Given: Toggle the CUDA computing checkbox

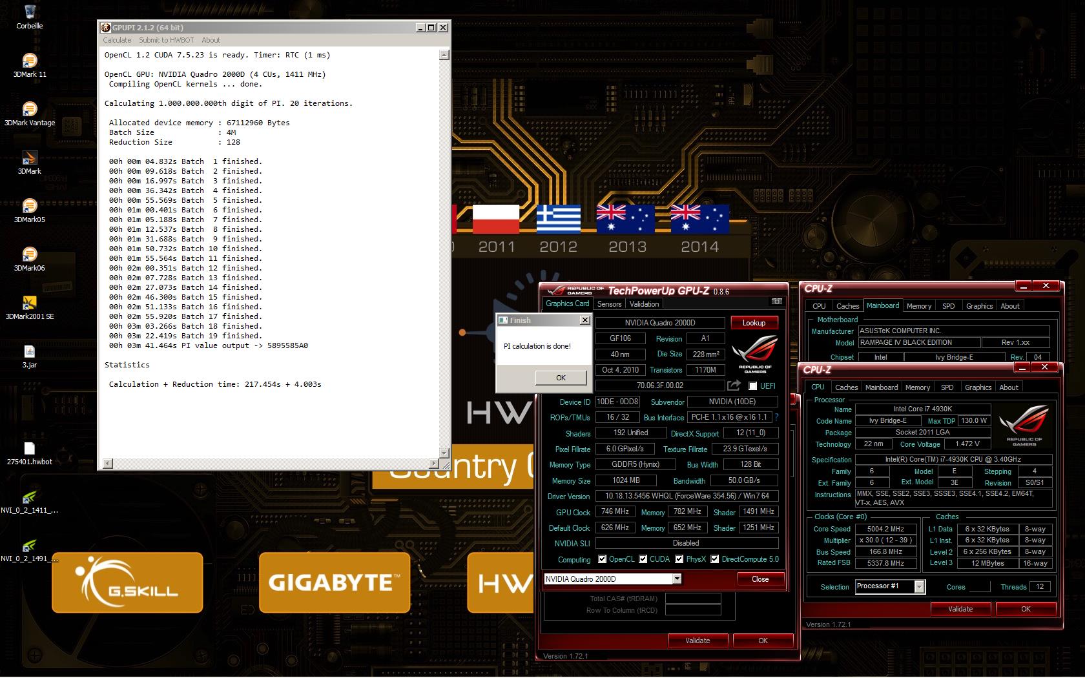Looking at the screenshot, I should [643, 559].
